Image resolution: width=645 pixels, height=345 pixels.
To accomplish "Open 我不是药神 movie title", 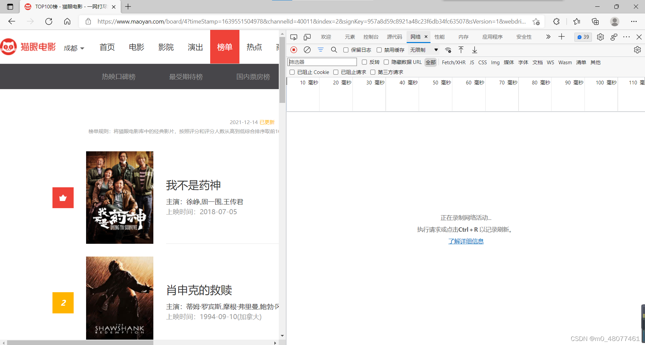I will click(193, 185).
